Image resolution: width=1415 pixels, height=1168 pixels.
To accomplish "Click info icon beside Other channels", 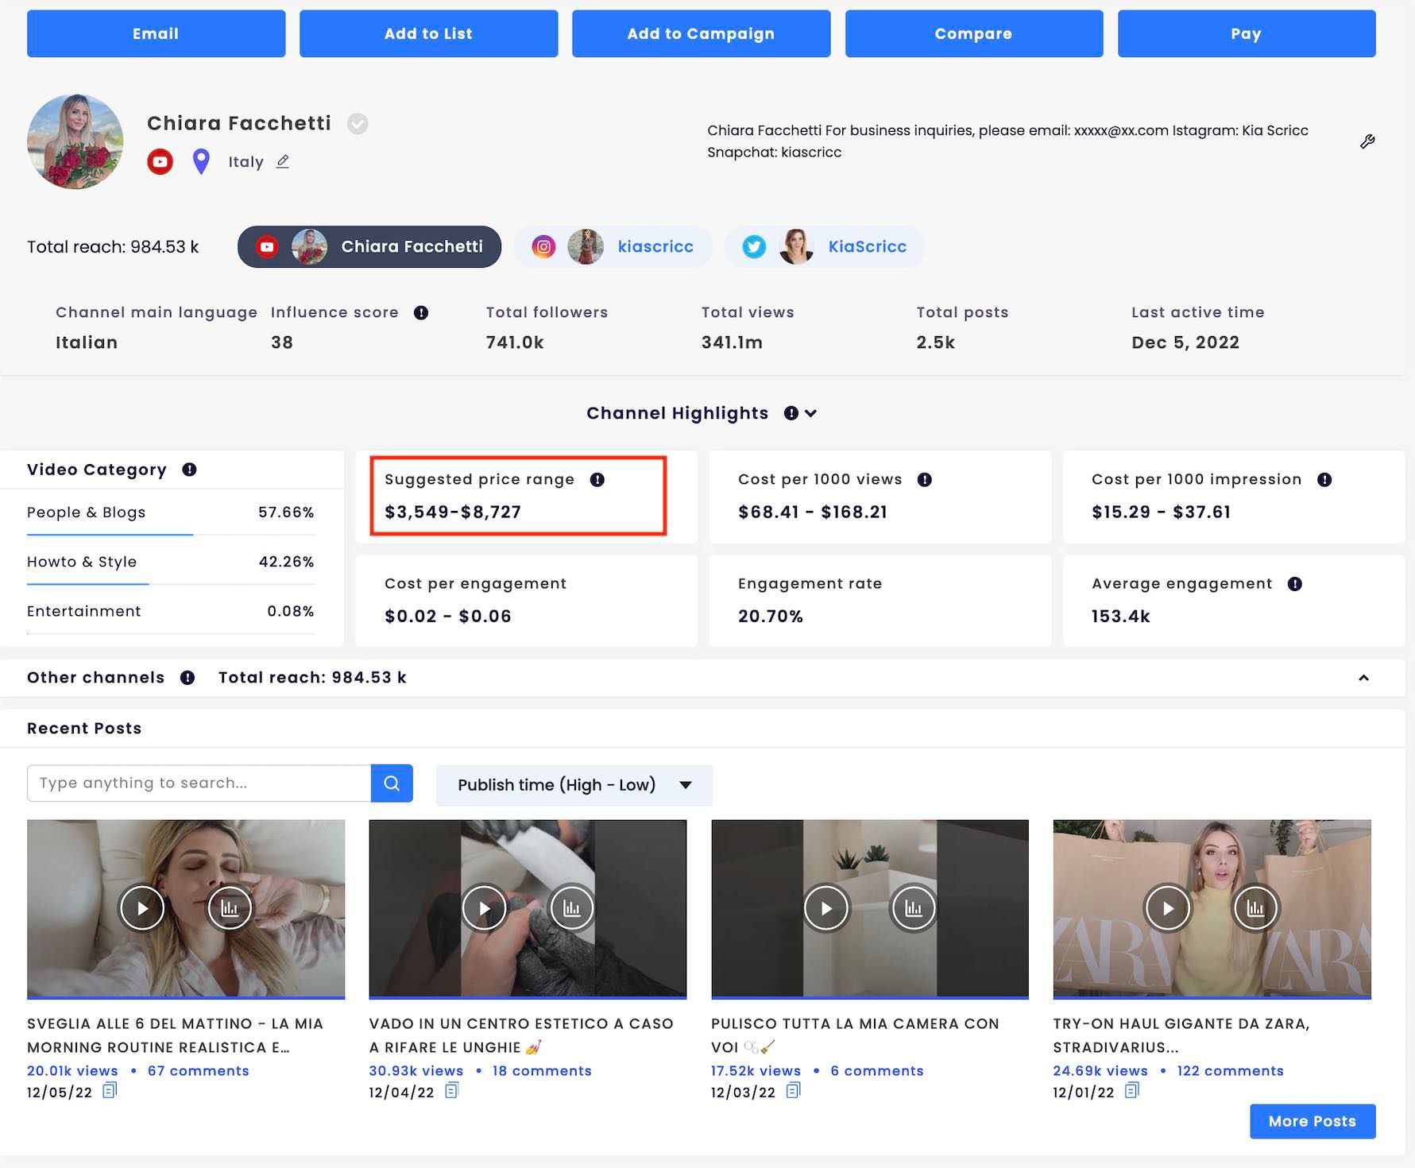I will [x=188, y=678].
